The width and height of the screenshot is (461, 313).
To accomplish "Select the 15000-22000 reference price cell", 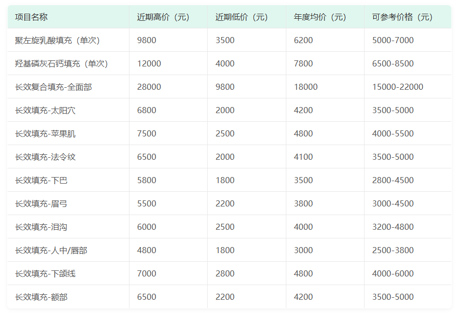I will 398,87.
